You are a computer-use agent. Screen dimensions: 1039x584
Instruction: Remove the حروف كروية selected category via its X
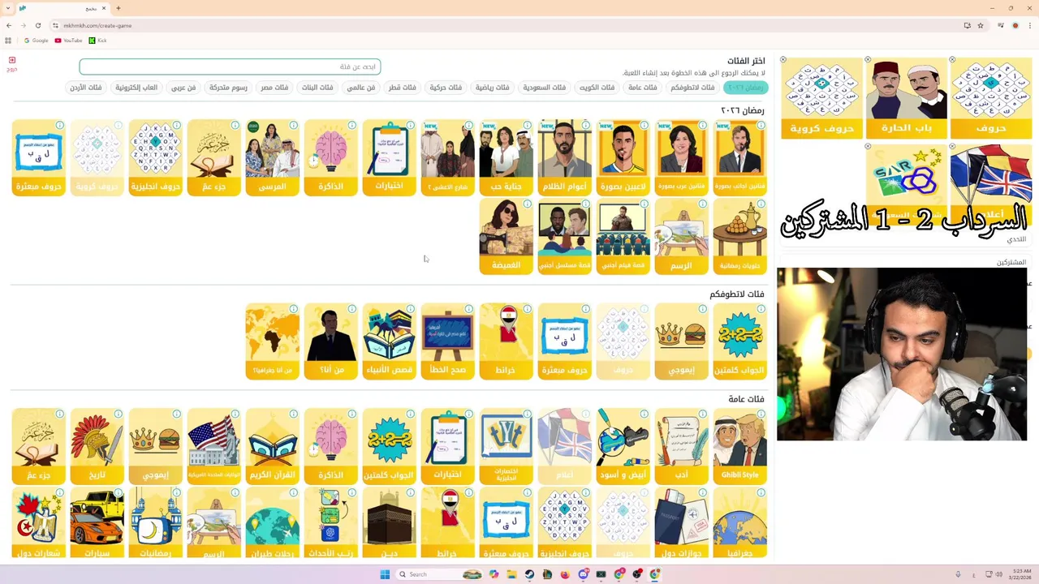pos(783,60)
